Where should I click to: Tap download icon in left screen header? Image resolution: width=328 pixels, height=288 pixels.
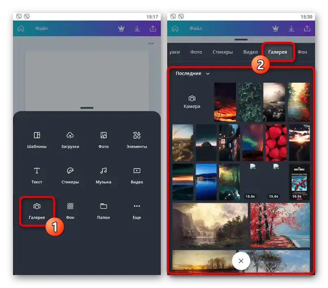click(x=137, y=28)
